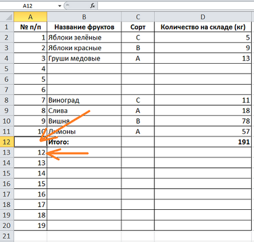The height and width of the screenshot is (242, 254).
Task: Click the formula bar input area
Action: point(176,6)
